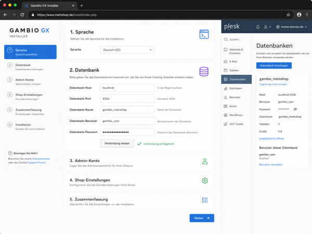Click the link under gambio_meinshop heading
The height and width of the screenshot is (234, 312).
pos(273,84)
